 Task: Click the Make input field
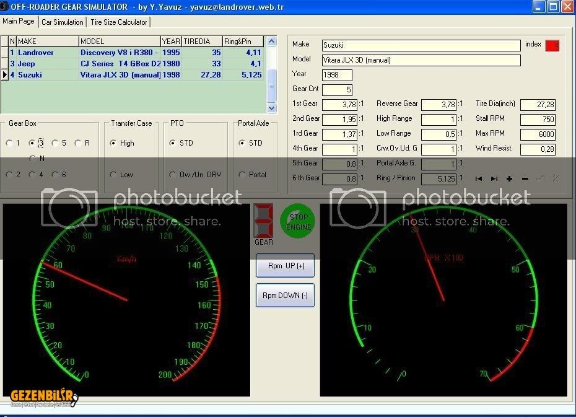point(421,45)
